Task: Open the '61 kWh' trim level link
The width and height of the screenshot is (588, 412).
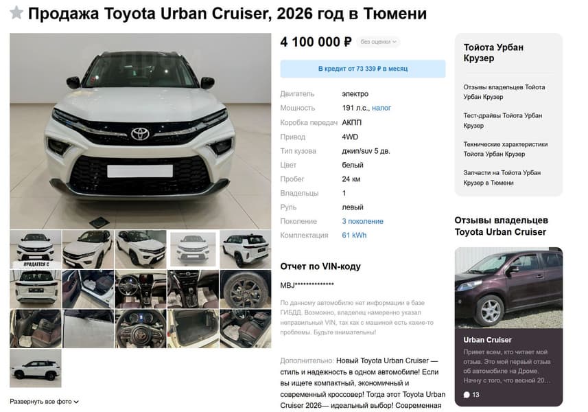Action: click(x=354, y=236)
